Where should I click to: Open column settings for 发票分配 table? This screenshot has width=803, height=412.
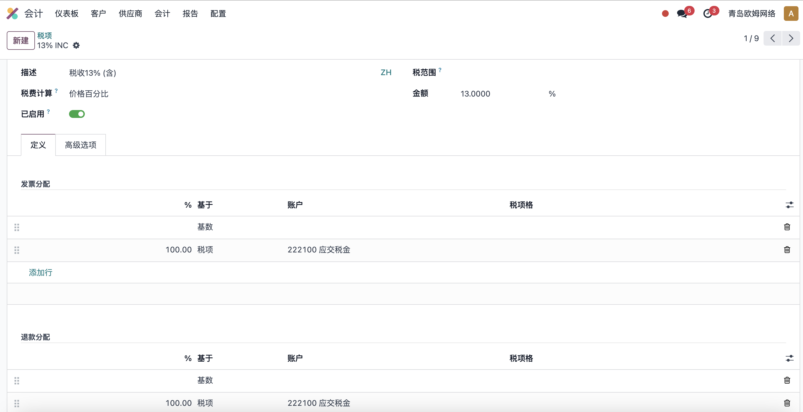point(789,205)
